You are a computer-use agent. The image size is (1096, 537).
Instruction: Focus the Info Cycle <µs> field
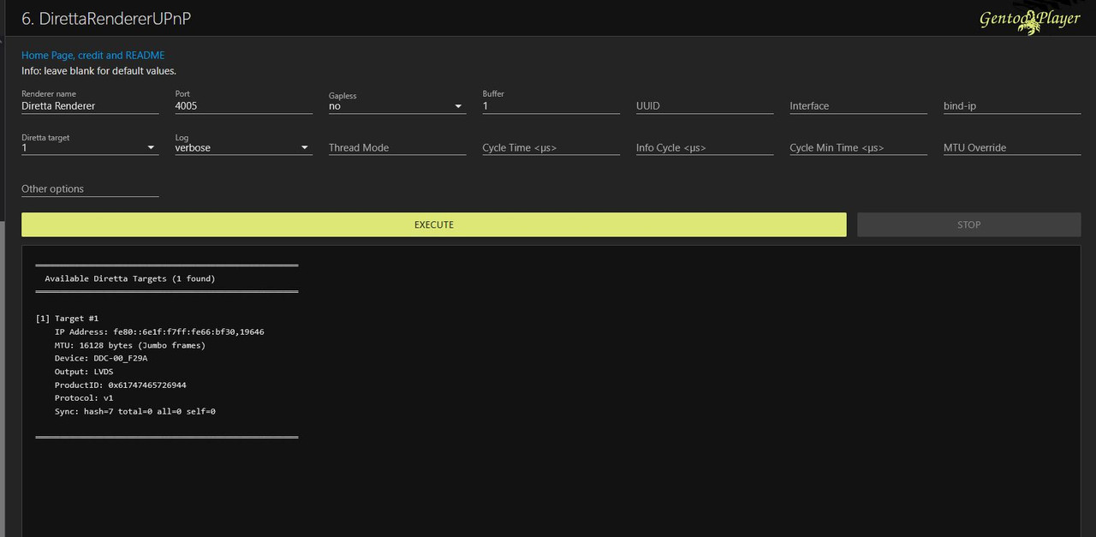(705, 147)
